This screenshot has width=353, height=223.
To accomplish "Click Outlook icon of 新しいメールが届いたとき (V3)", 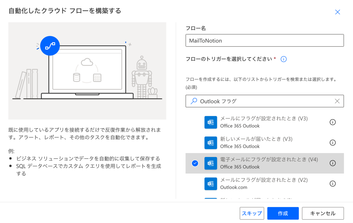I will (x=211, y=143).
